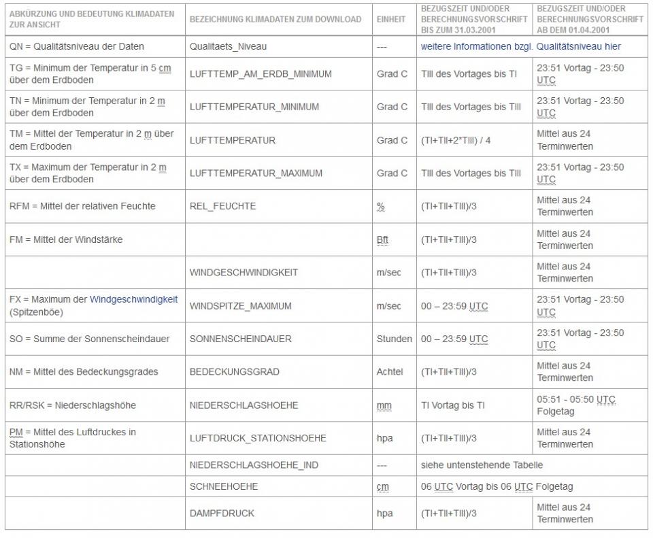Follow the Windgeschwindigkeit link in FX row

pyautogui.click(x=133, y=299)
